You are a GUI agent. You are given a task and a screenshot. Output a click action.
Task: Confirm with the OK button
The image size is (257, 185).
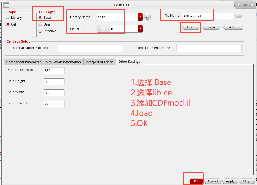196,181
